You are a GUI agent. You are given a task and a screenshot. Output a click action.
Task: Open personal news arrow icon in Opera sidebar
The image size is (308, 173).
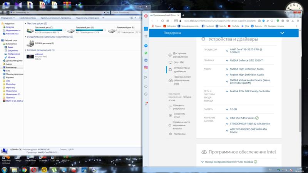(x=146, y=77)
